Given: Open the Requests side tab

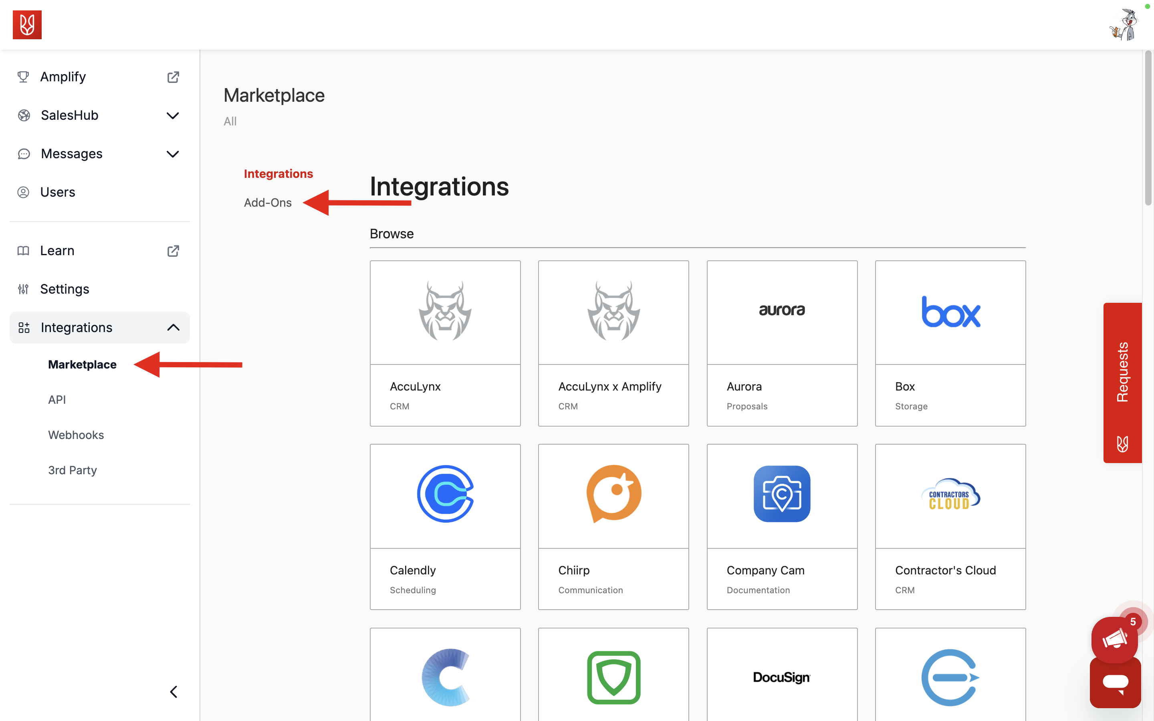Looking at the screenshot, I should click(1122, 383).
